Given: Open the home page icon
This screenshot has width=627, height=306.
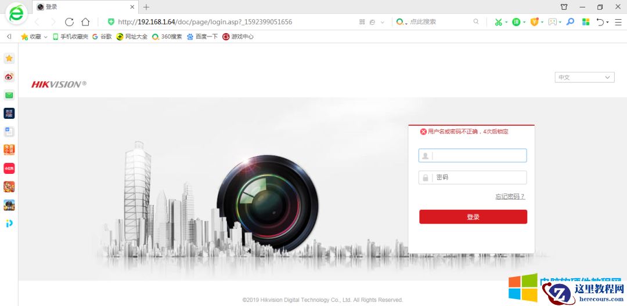Looking at the screenshot, I should (x=85, y=22).
